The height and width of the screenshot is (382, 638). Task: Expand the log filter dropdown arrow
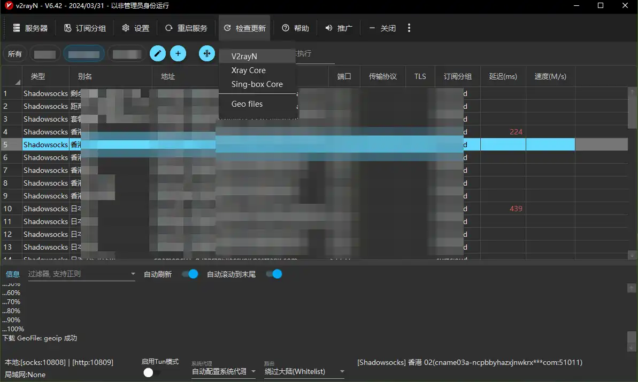[x=133, y=274]
